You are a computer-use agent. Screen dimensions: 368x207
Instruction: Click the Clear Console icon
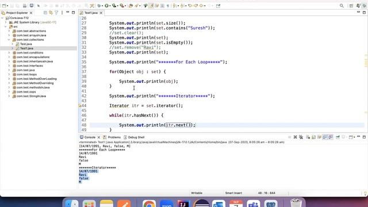[308, 137]
